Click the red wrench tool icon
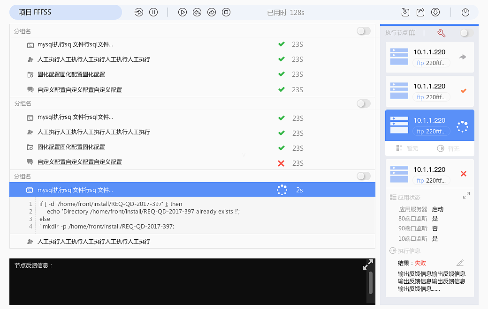488x309 pixels. point(442,33)
